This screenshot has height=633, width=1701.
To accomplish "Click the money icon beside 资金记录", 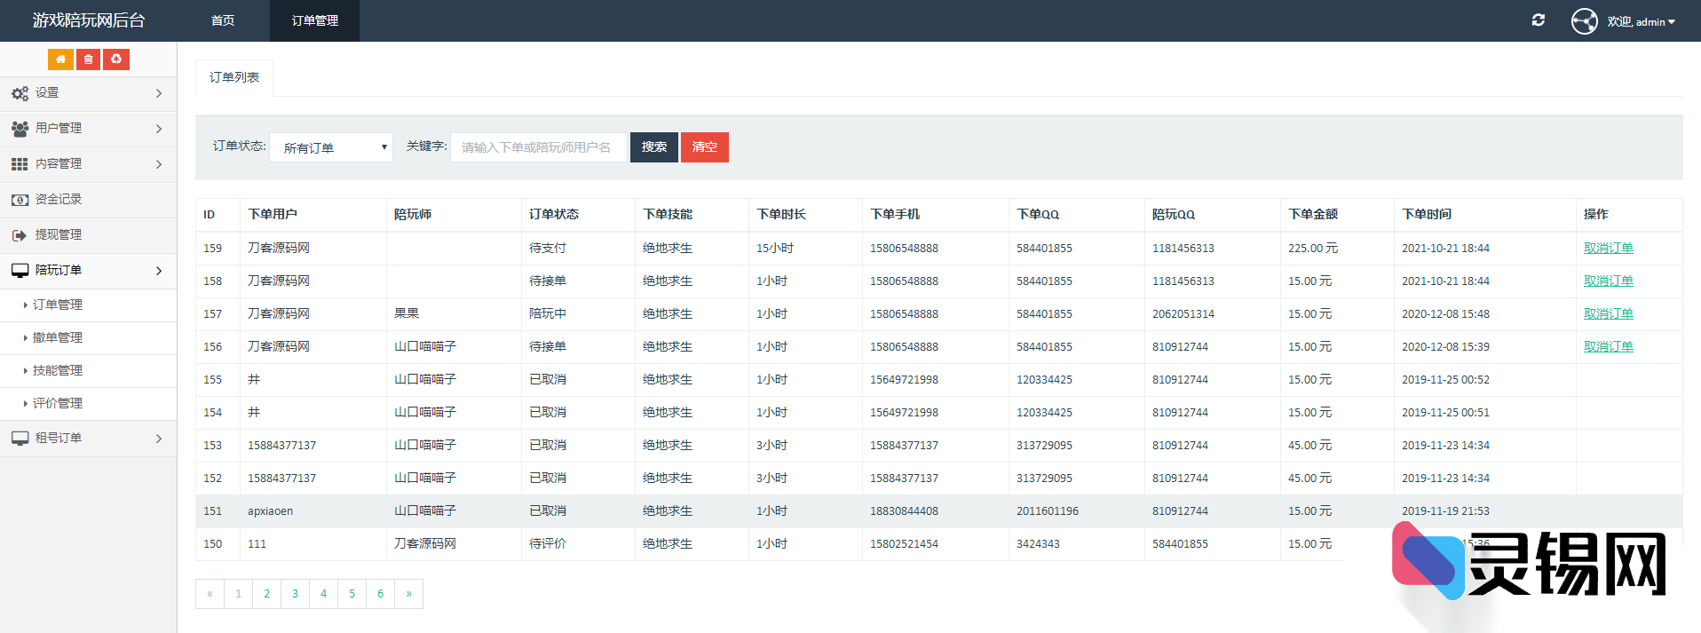I will point(20,200).
